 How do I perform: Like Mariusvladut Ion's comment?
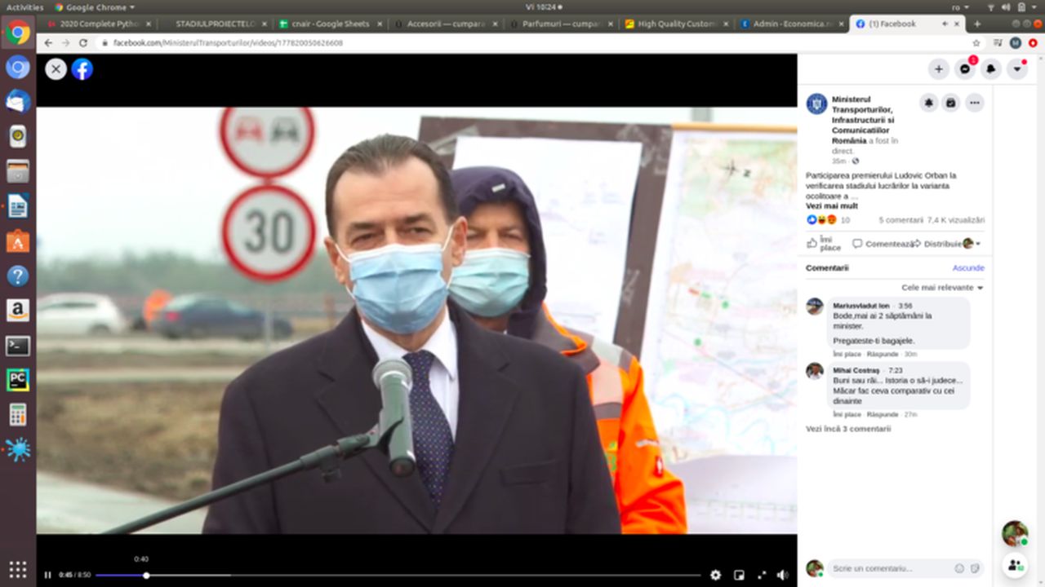click(x=847, y=354)
